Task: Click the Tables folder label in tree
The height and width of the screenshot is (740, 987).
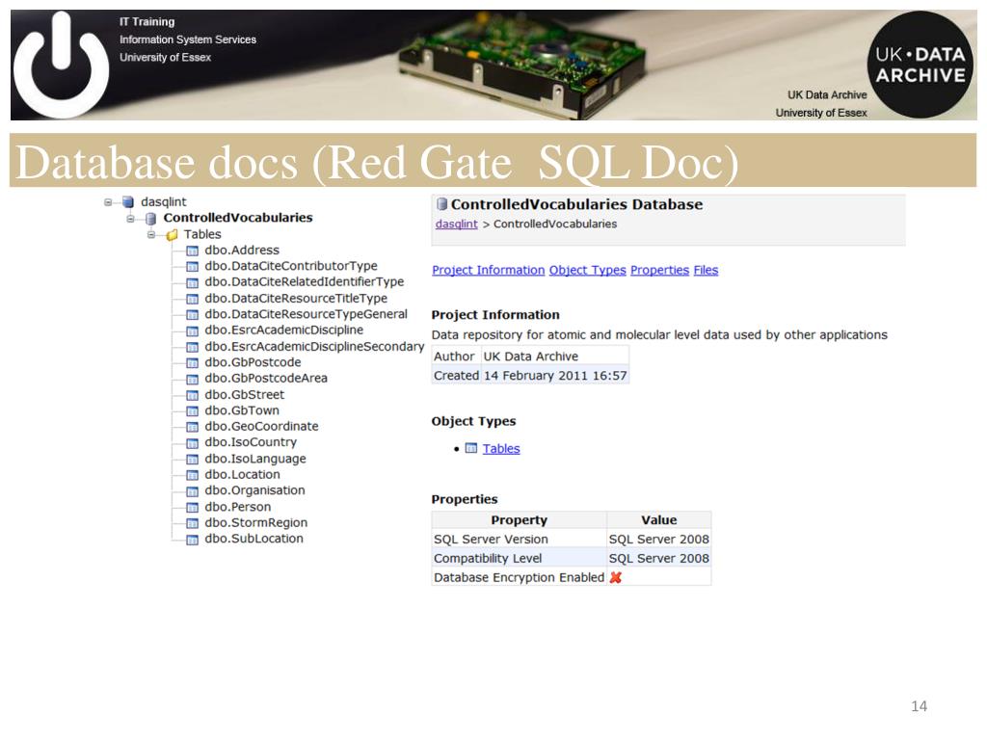Action: coord(202,234)
